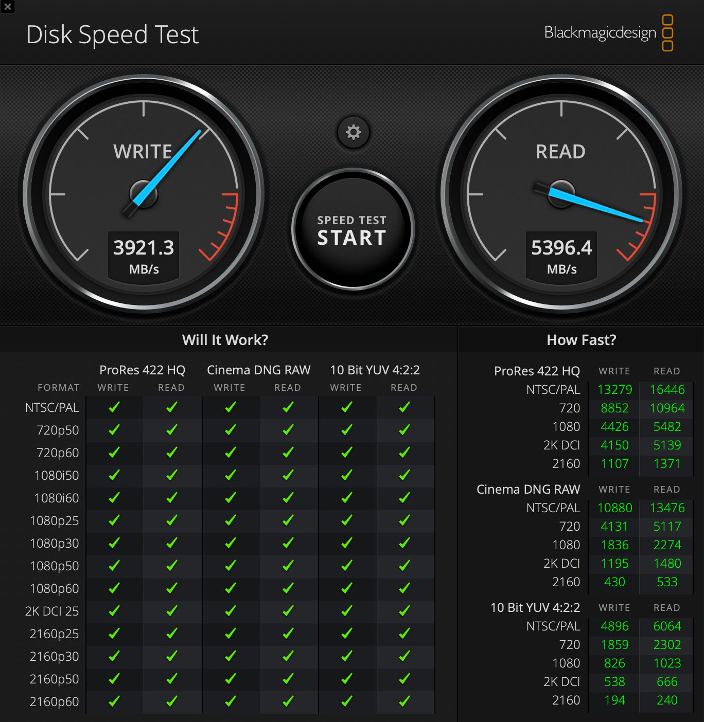
Task: Click NTSC/PAL 10 Bit YUV read checkmark
Action: click(404, 407)
